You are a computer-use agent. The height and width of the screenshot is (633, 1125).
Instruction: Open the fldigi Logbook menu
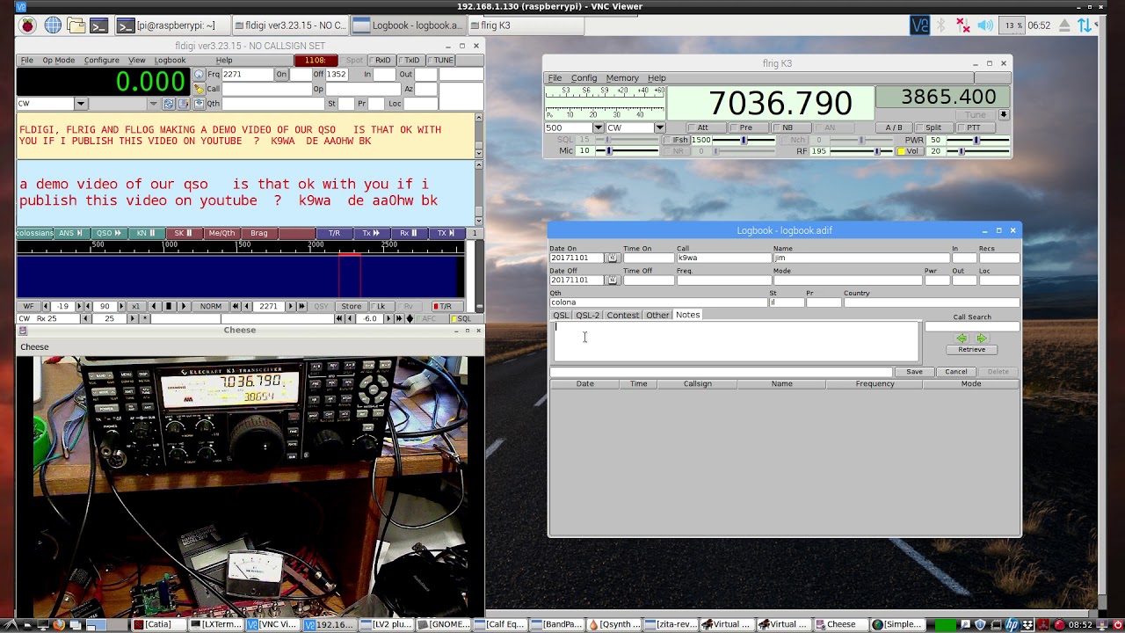pos(171,60)
